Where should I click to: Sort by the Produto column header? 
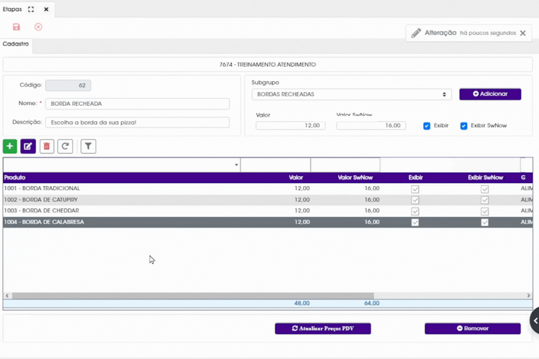click(15, 178)
